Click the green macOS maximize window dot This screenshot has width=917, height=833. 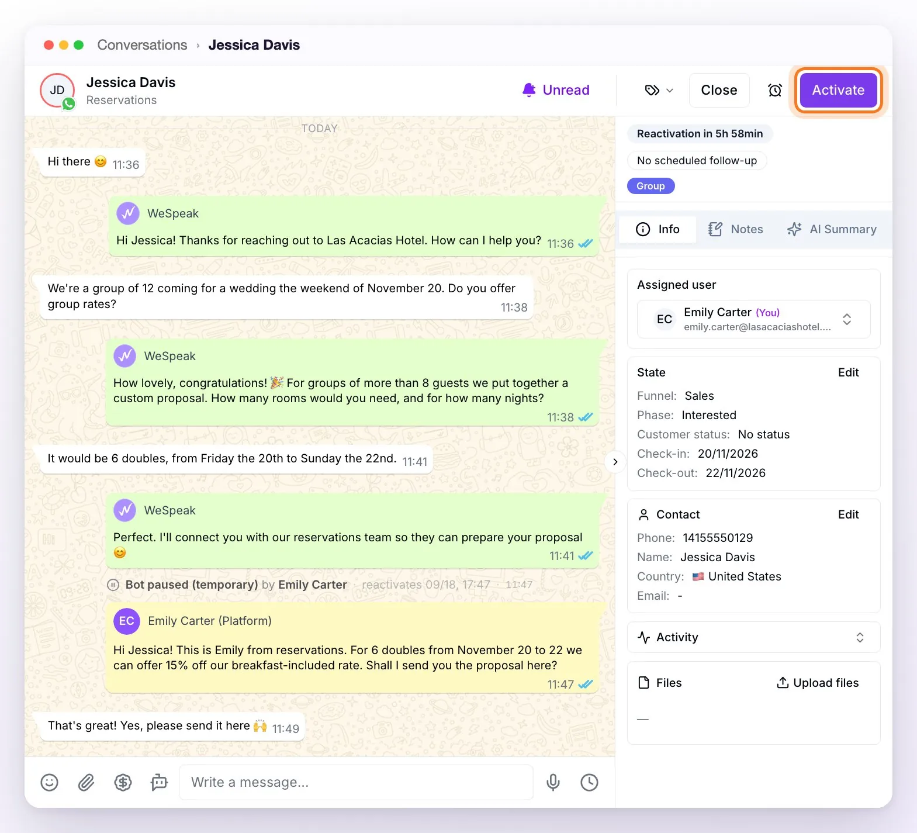[x=79, y=45]
